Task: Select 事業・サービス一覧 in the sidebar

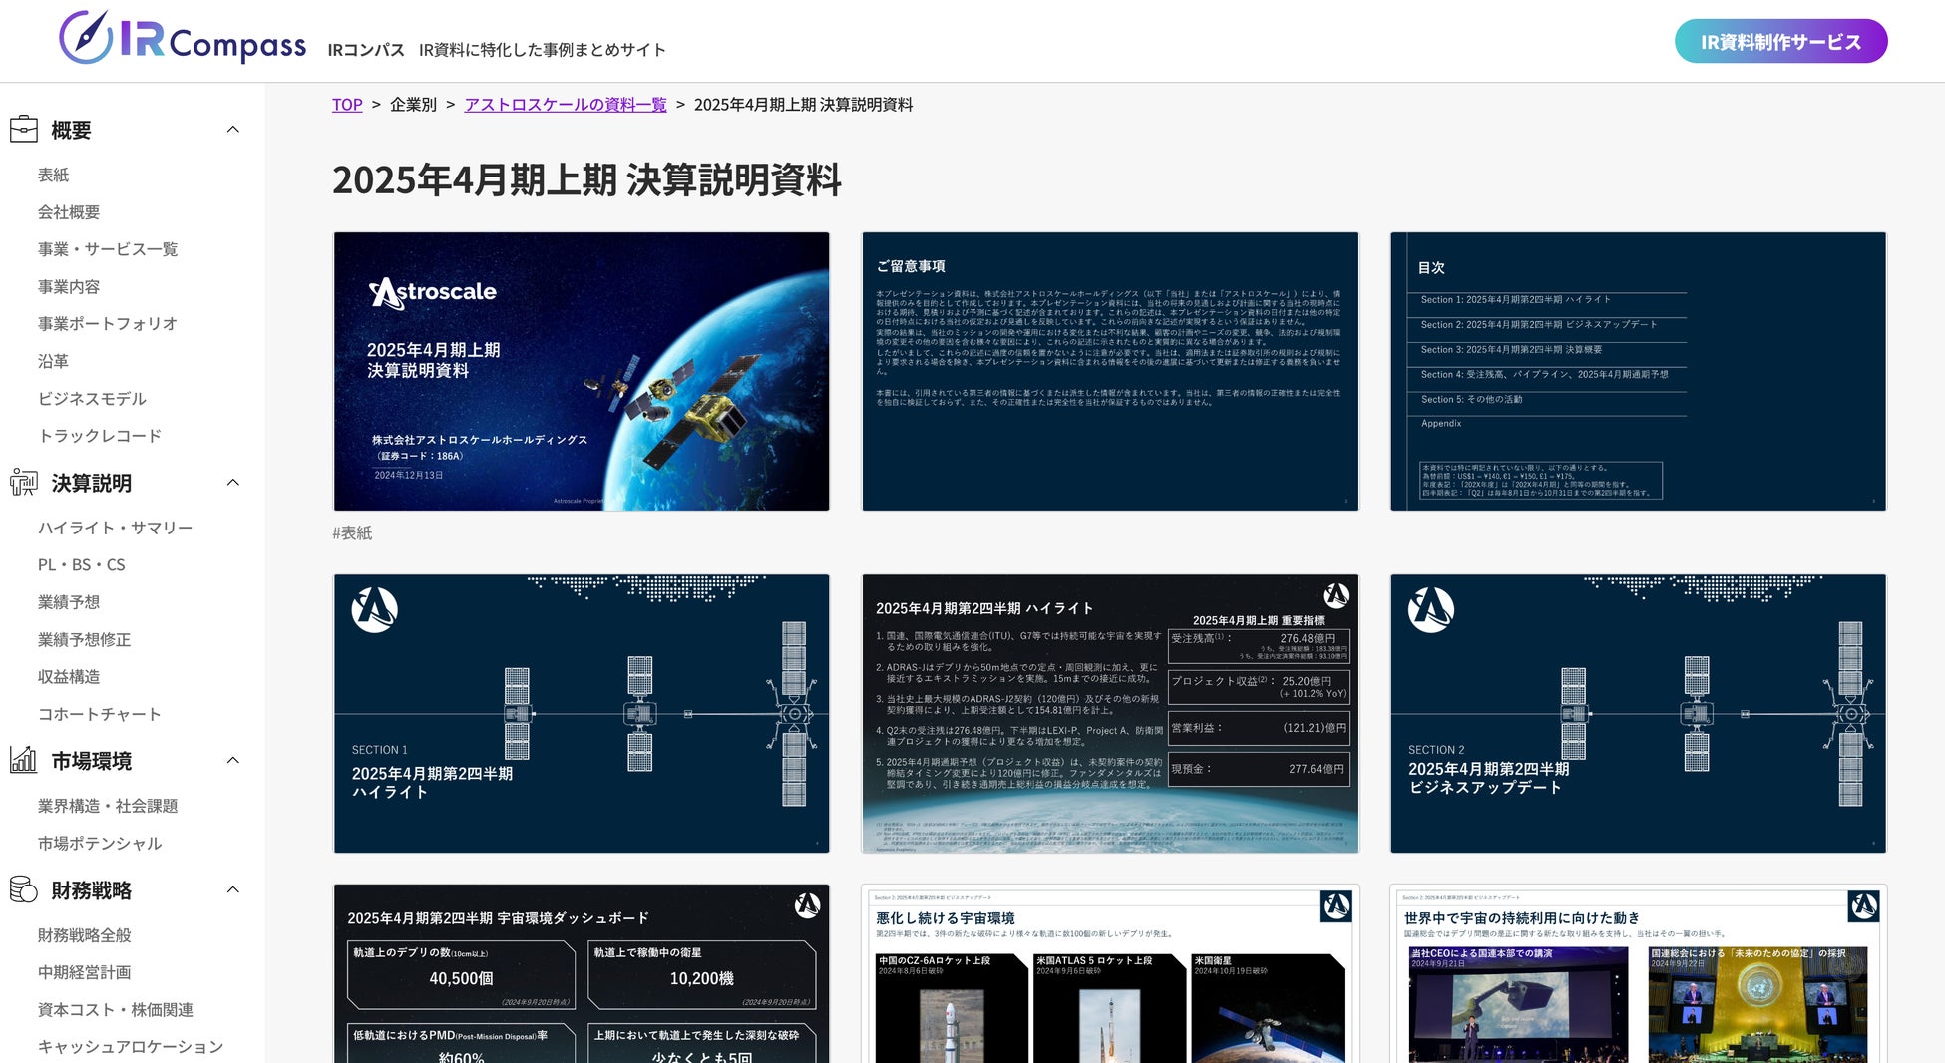Action: (108, 249)
